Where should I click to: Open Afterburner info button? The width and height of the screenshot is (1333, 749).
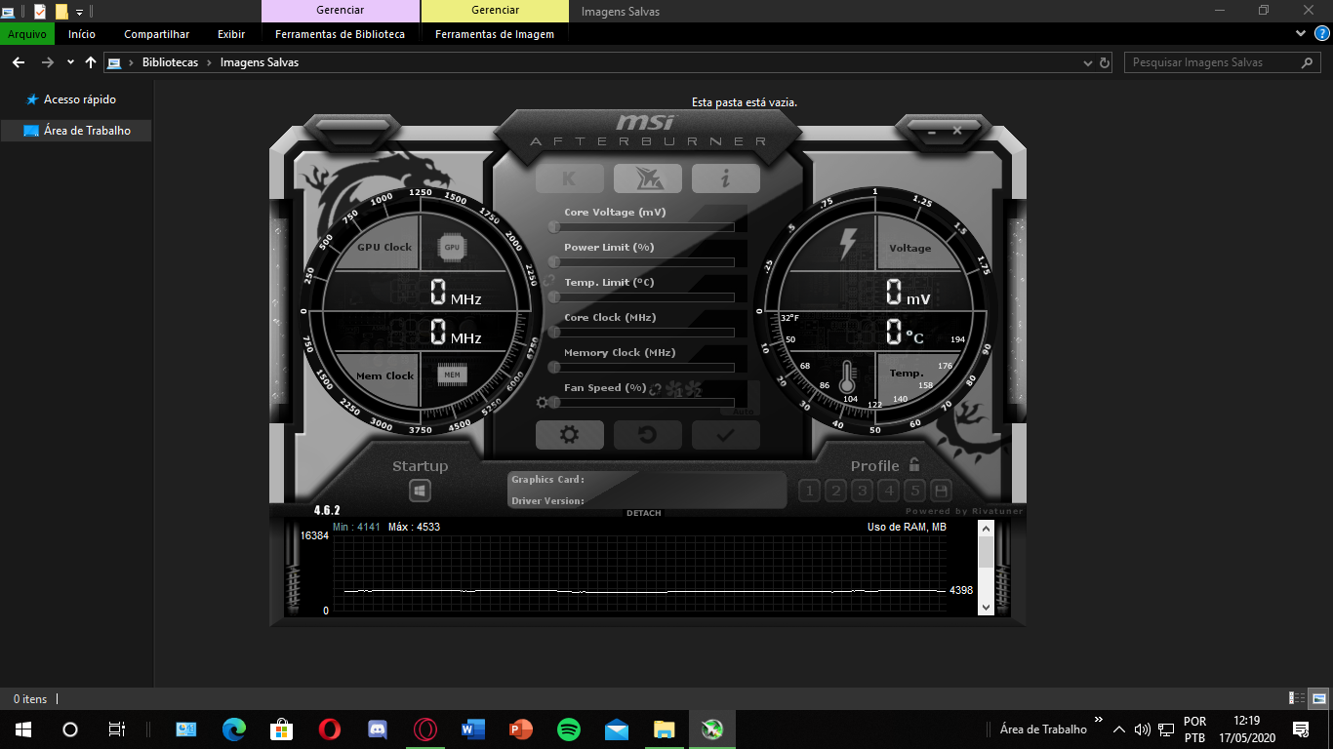(x=725, y=178)
